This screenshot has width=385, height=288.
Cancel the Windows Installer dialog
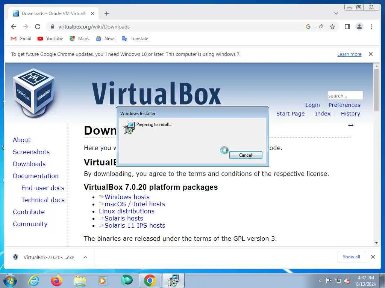point(246,155)
